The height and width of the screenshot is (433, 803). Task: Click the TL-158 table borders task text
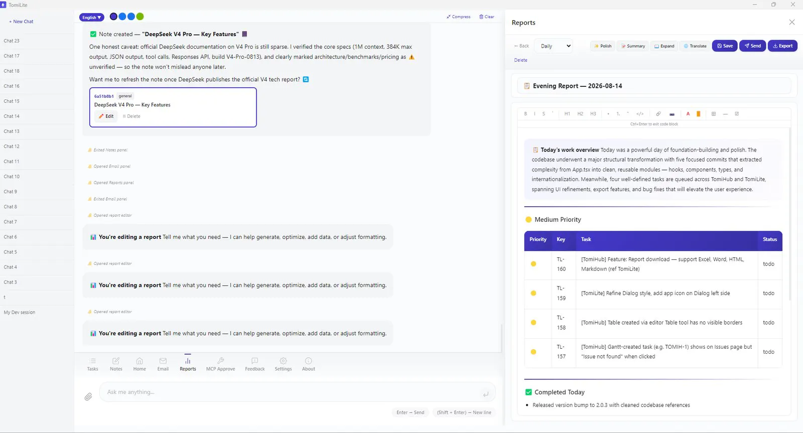click(x=661, y=323)
